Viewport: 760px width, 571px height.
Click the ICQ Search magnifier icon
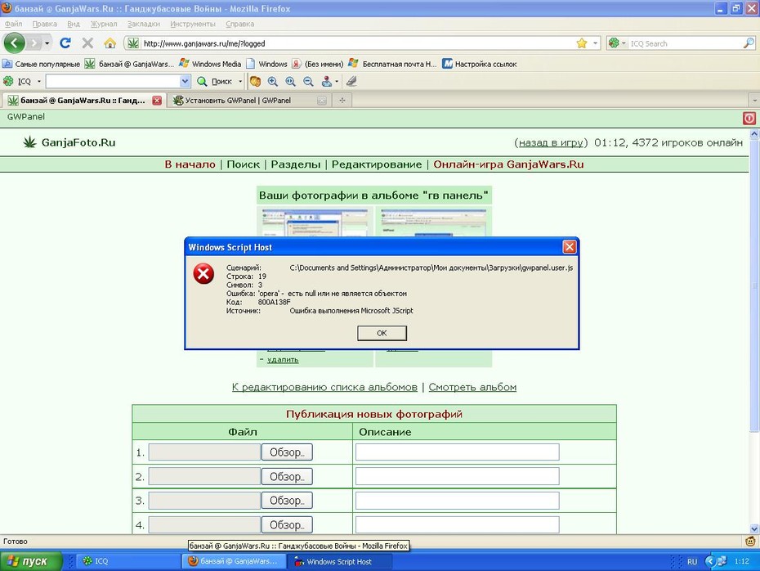(749, 43)
